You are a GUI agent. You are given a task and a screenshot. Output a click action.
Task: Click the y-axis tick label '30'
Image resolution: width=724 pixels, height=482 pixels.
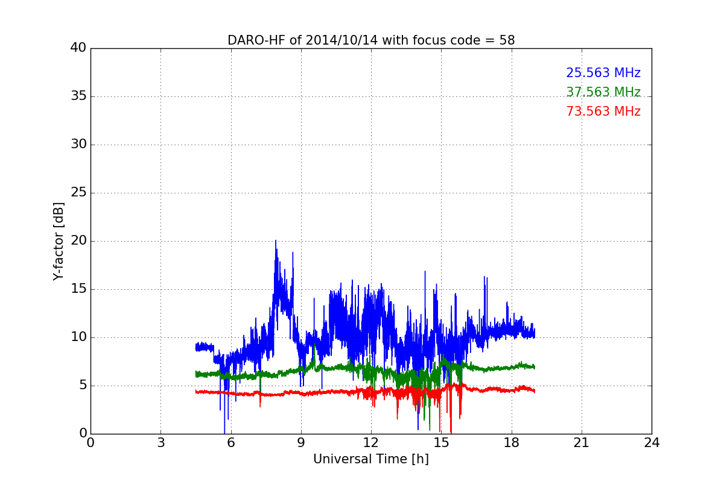78,145
